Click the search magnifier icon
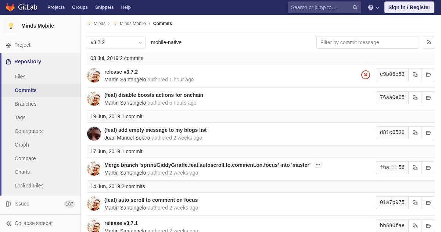Viewport: 441px width, 232px height. (x=355, y=7)
